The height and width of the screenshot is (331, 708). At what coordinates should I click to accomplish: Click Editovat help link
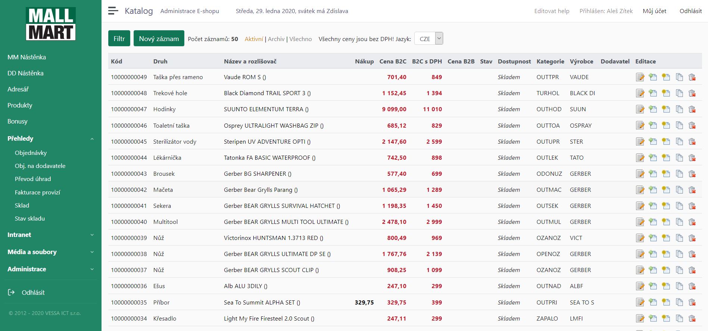(552, 11)
